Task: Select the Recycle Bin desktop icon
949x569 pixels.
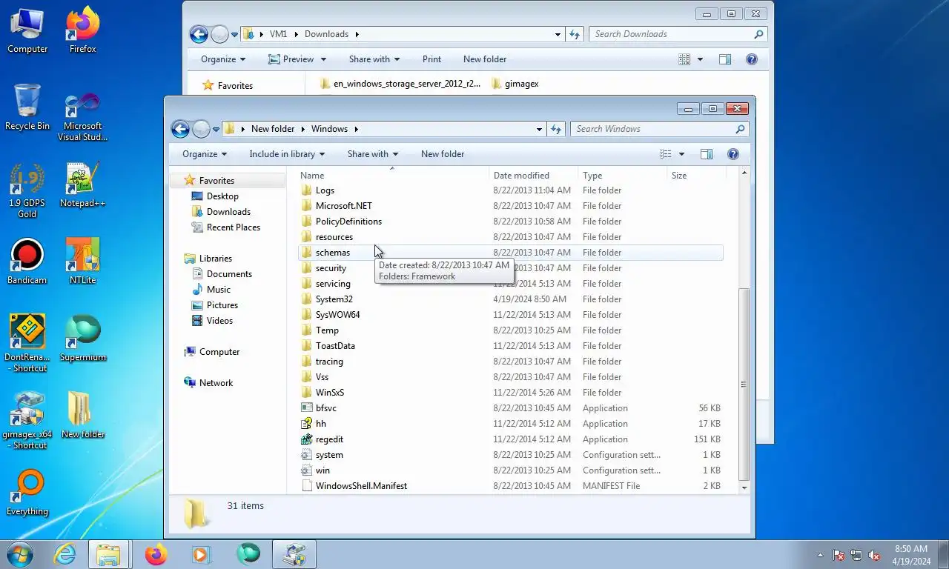Action: click(x=27, y=107)
